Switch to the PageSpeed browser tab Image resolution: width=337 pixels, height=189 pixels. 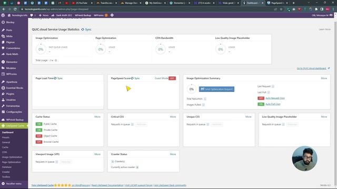click(x=277, y=3)
